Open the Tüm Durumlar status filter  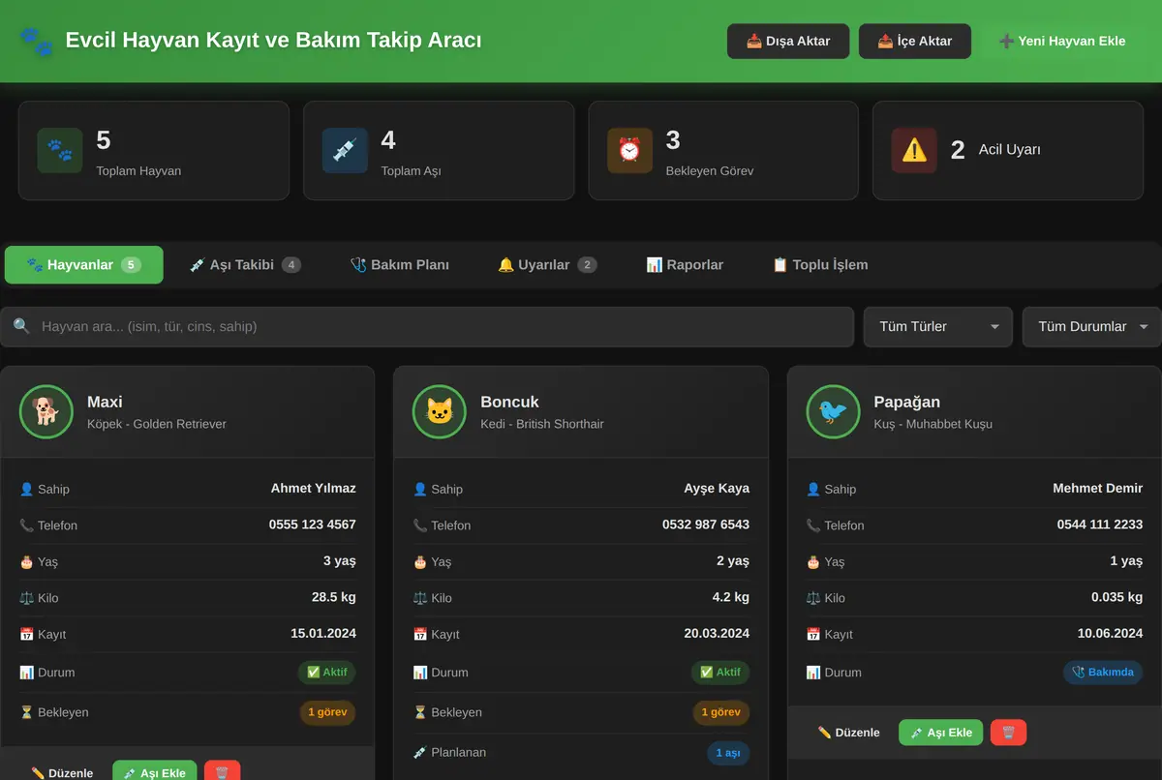[x=1092, y=327]
